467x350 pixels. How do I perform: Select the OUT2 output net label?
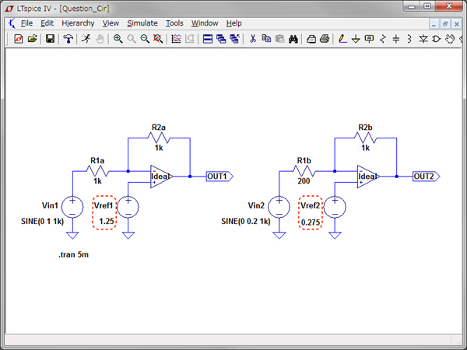[425, 177]
